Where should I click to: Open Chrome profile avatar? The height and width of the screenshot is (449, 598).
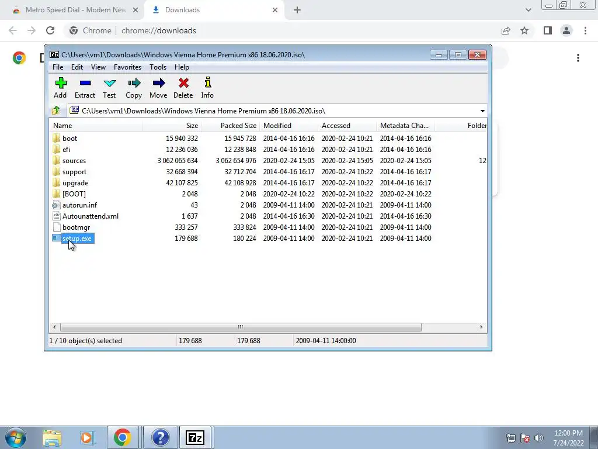(566, 30)
